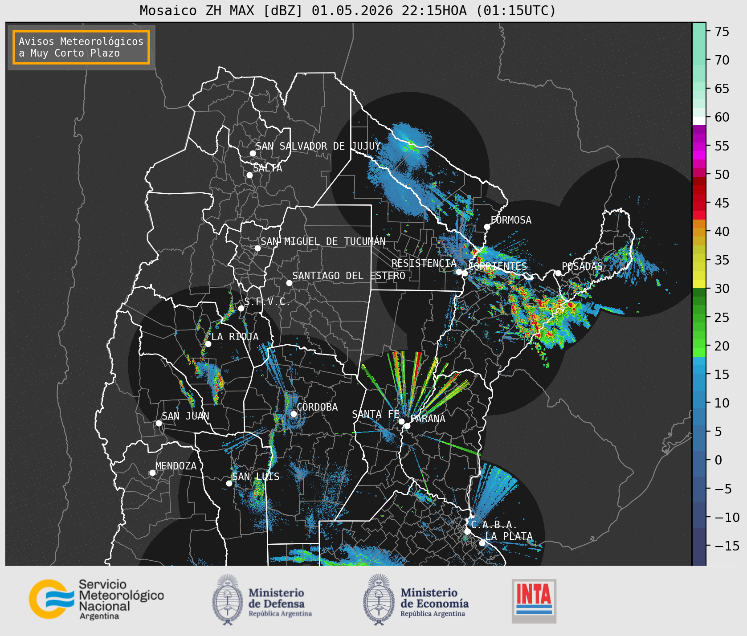Click the Córdoba city marker dot
Screen dimensions: 747x636
pyautogui.click(x=294, y=414)
